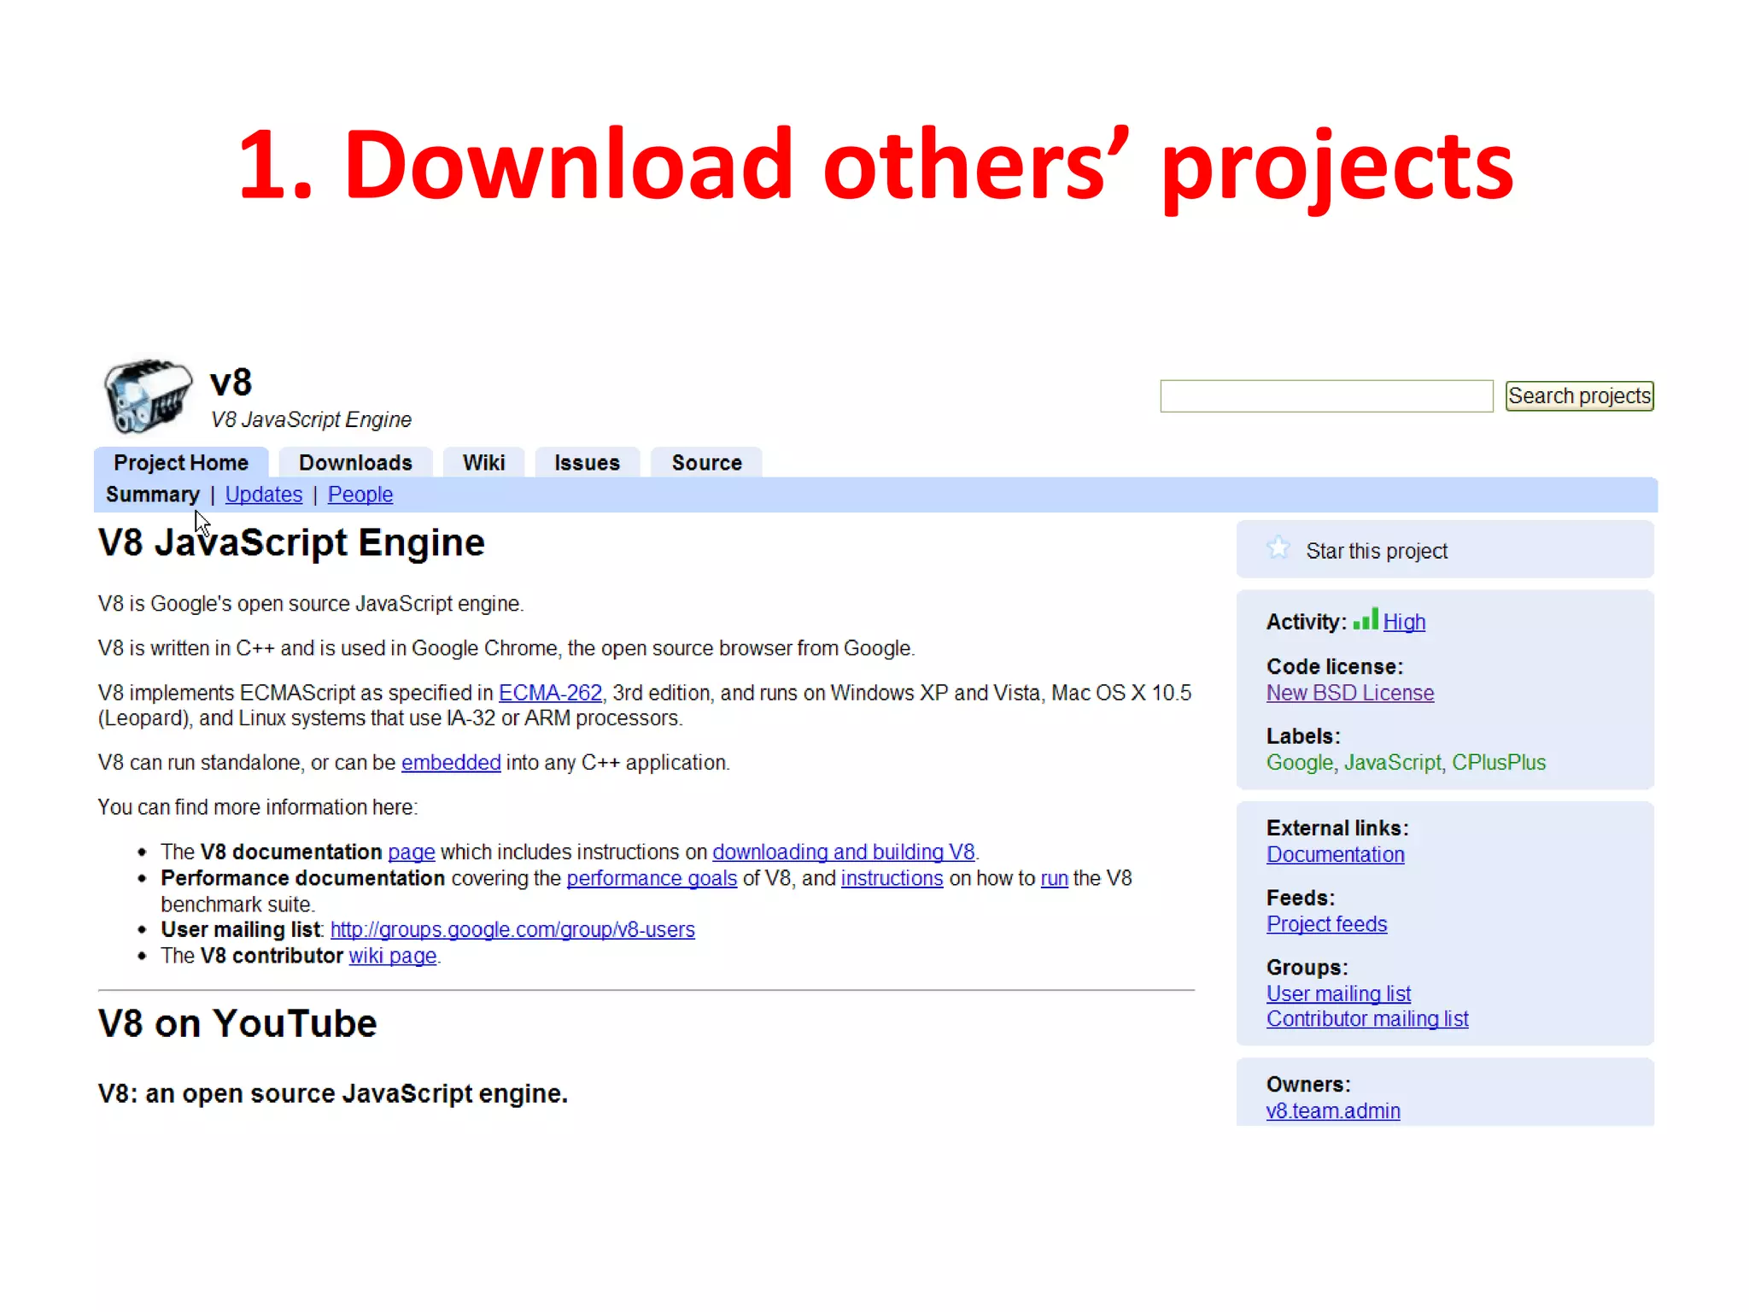
Task: Click the green activity bars icon
Action: pyautogui.click(x=1366, y=619)
